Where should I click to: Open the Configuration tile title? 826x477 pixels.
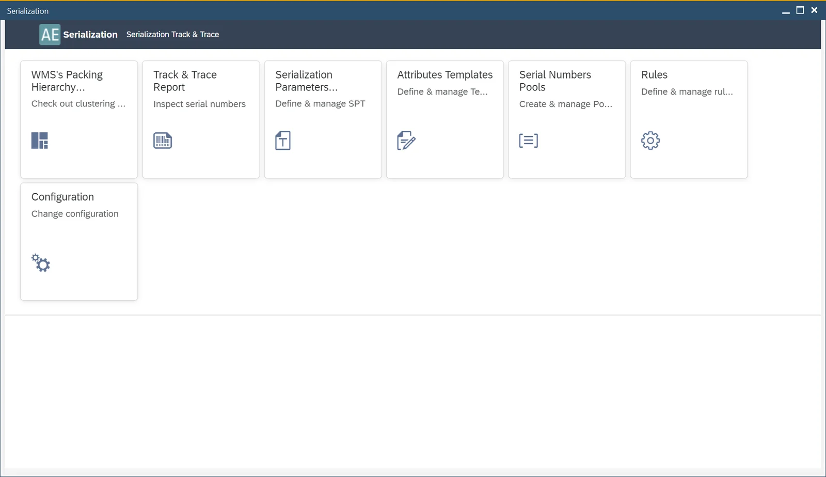(62, 197)
